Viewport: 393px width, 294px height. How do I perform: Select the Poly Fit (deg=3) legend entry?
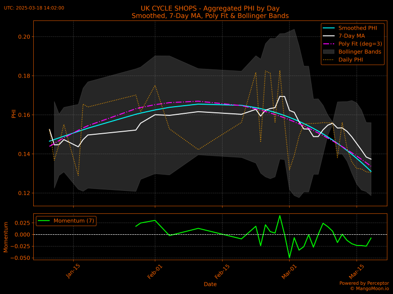click(x=360, y=44)
